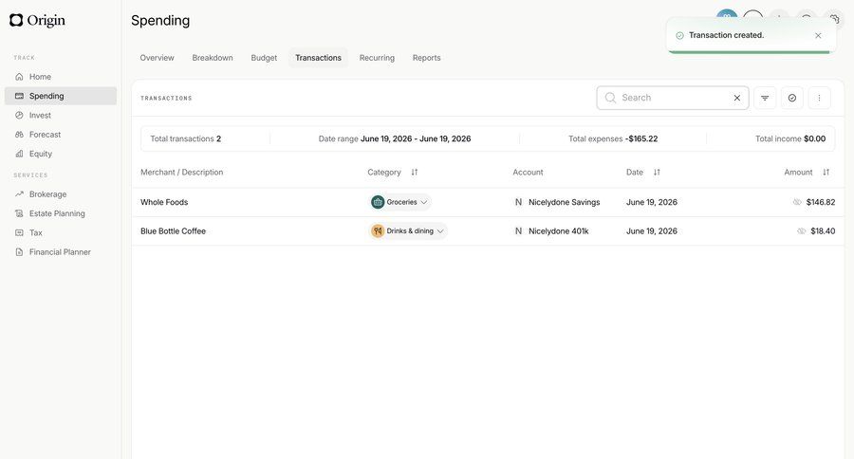Click the Account column header
Viewport: 854px width, 459px height.
(528, 172)
